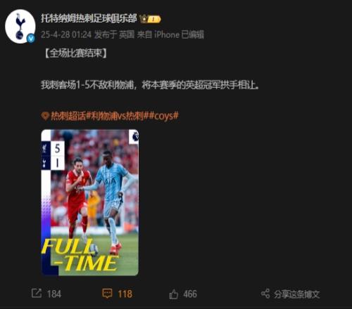Click the crown membership badge beside username
This screenshot has height=309, width=352.
[150, 19]
